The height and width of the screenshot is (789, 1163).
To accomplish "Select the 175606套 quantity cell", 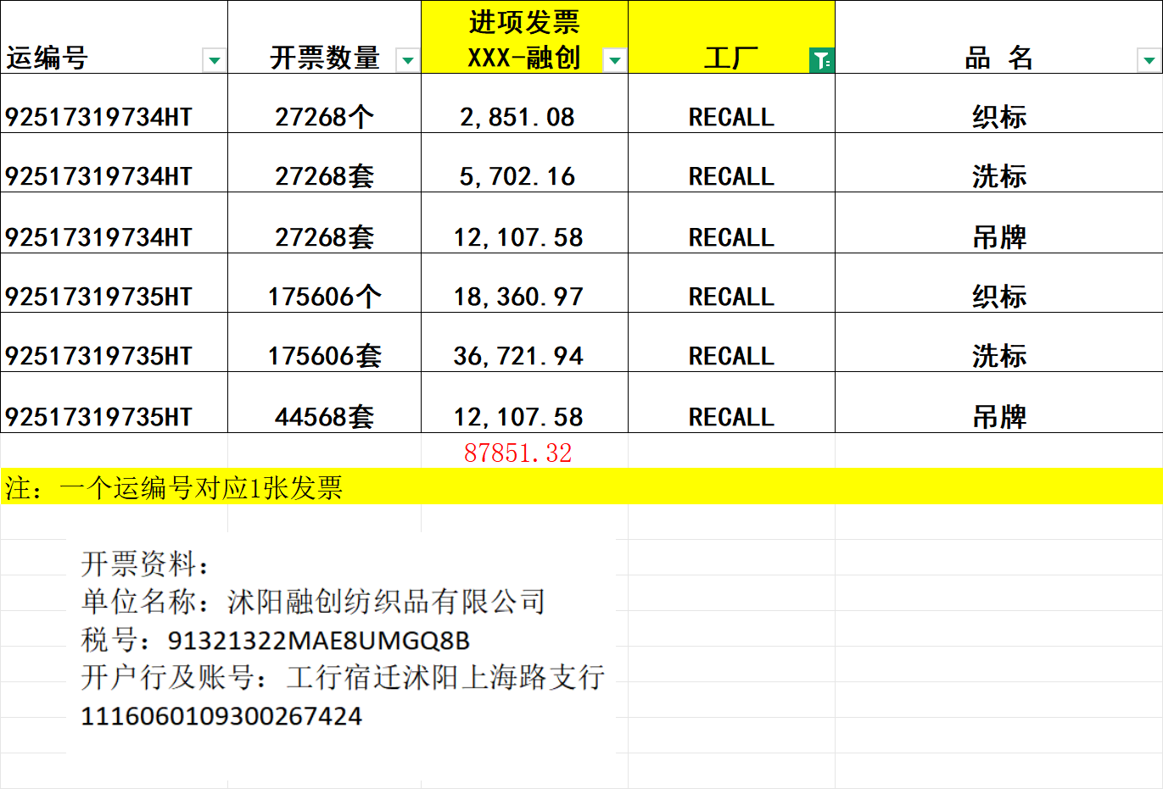I will (324, 355).
